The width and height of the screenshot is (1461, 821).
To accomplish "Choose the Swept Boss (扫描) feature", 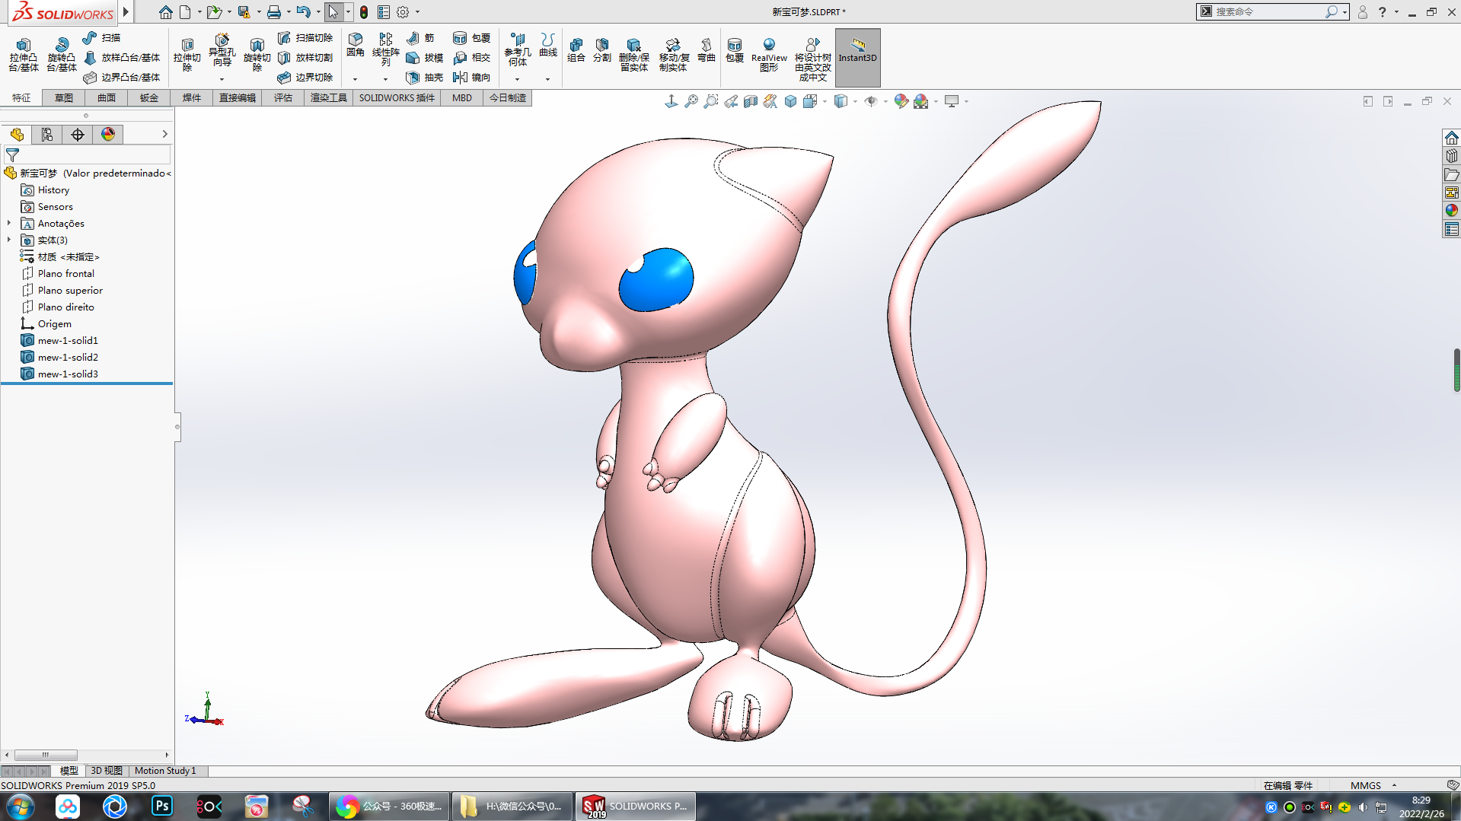I will point(102,37).
